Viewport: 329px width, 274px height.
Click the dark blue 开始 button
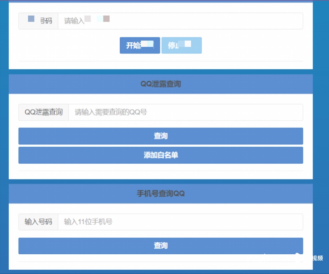(139, 45)
